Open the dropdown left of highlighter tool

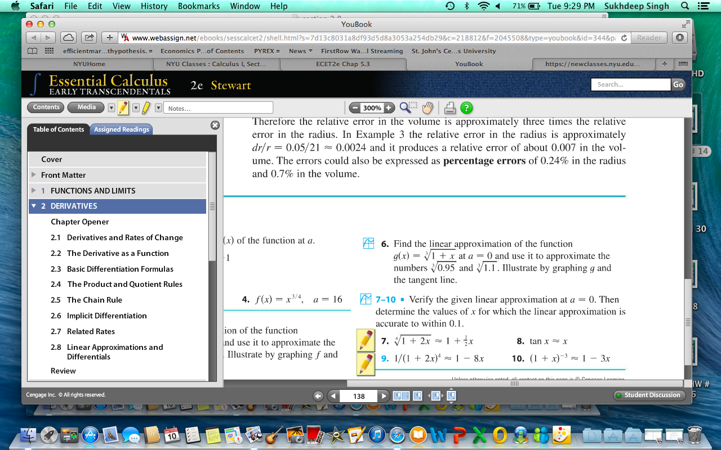tap(135, 108)
